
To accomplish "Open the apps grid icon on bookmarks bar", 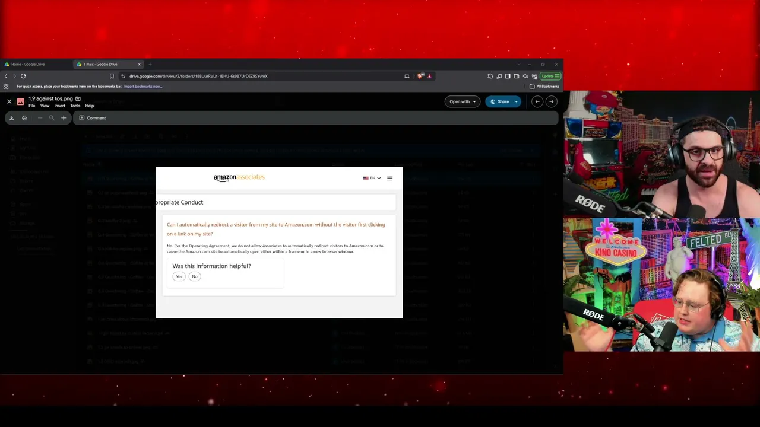I will click(x=6, y=87).
